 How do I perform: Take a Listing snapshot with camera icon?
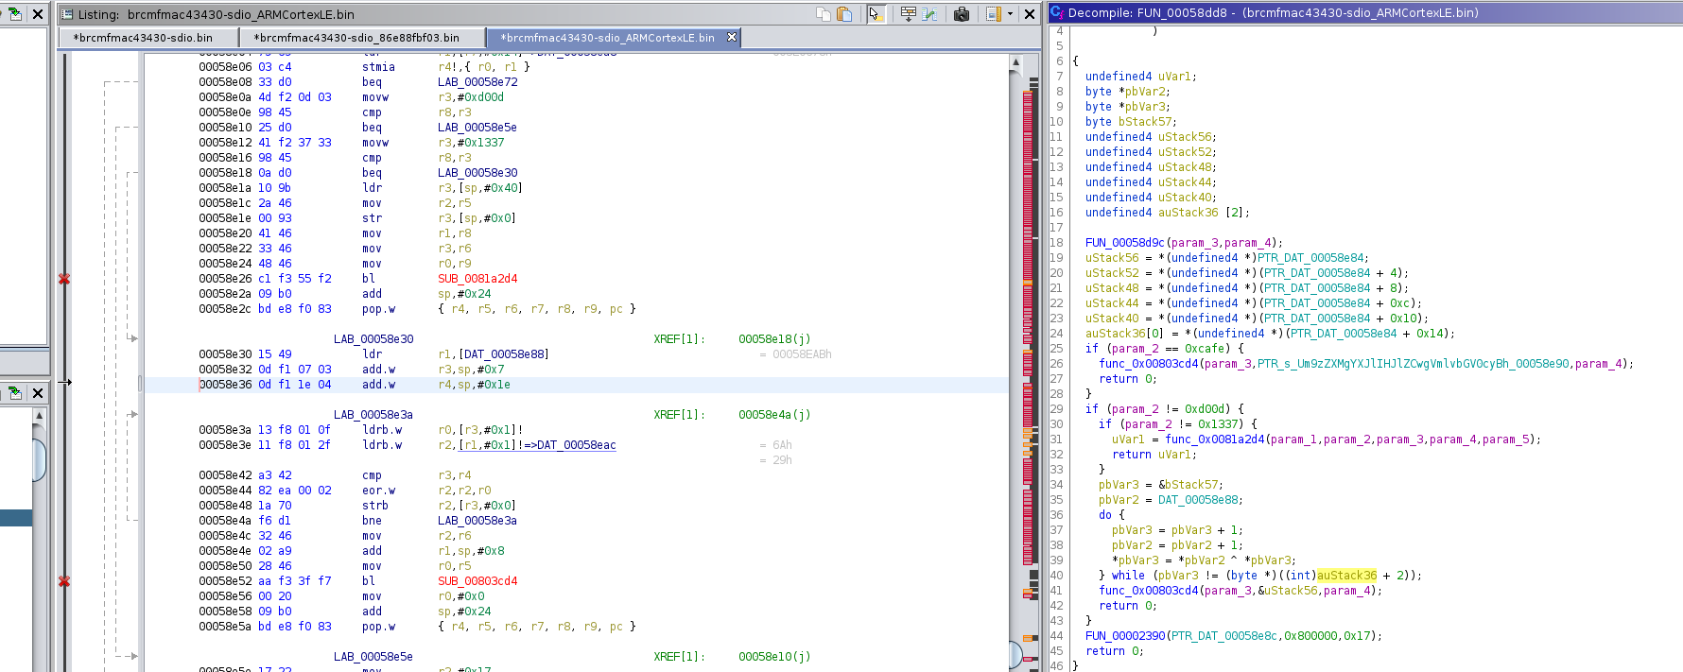pyautogui.click(x=962, y=14)
